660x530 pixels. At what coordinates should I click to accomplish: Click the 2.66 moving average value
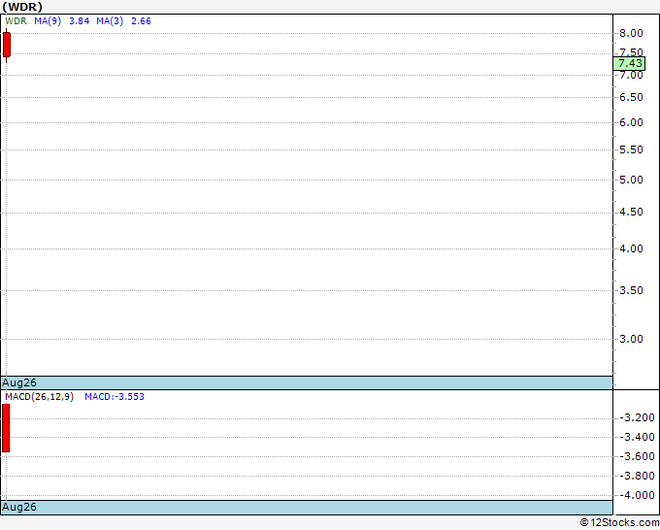(x=141, y=21)
